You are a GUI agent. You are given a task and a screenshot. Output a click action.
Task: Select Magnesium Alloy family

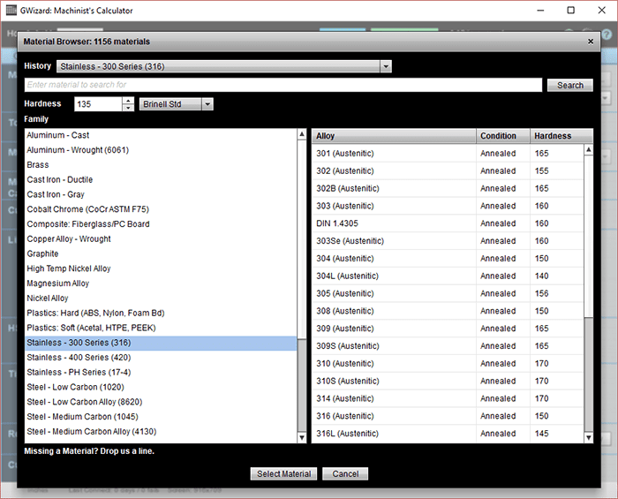(x=161, y=284)
